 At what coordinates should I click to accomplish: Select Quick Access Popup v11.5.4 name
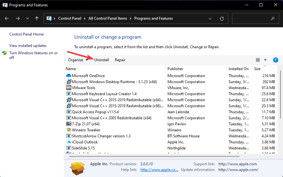point(95,112)
